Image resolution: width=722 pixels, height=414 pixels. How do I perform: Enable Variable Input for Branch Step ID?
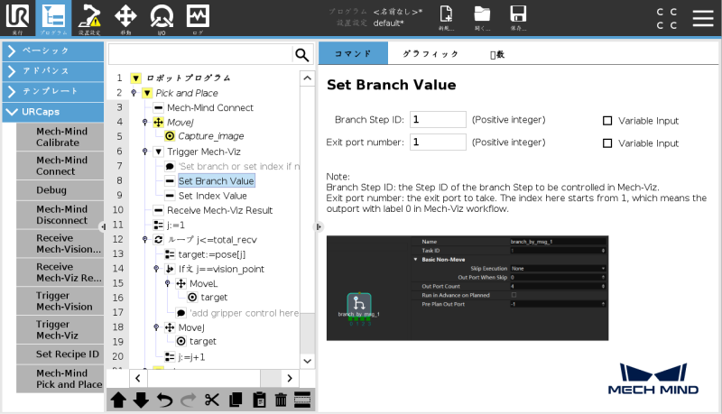pos(607,121)
